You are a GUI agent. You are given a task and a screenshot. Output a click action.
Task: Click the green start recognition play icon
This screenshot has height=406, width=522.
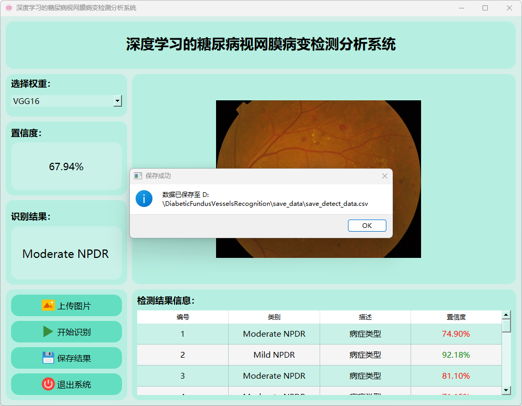click(x=48, y=331)
